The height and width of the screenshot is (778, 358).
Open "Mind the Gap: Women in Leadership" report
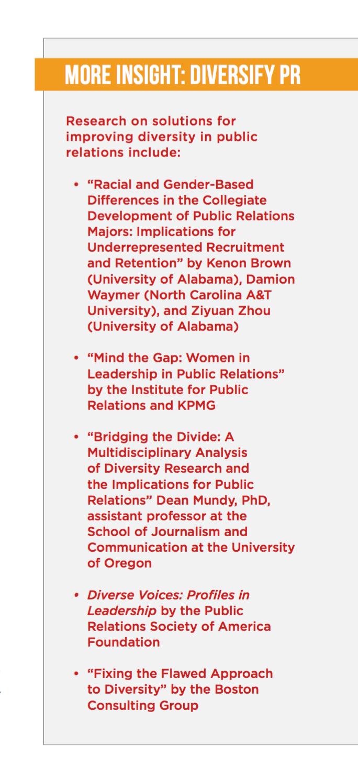tap(186, 366)
